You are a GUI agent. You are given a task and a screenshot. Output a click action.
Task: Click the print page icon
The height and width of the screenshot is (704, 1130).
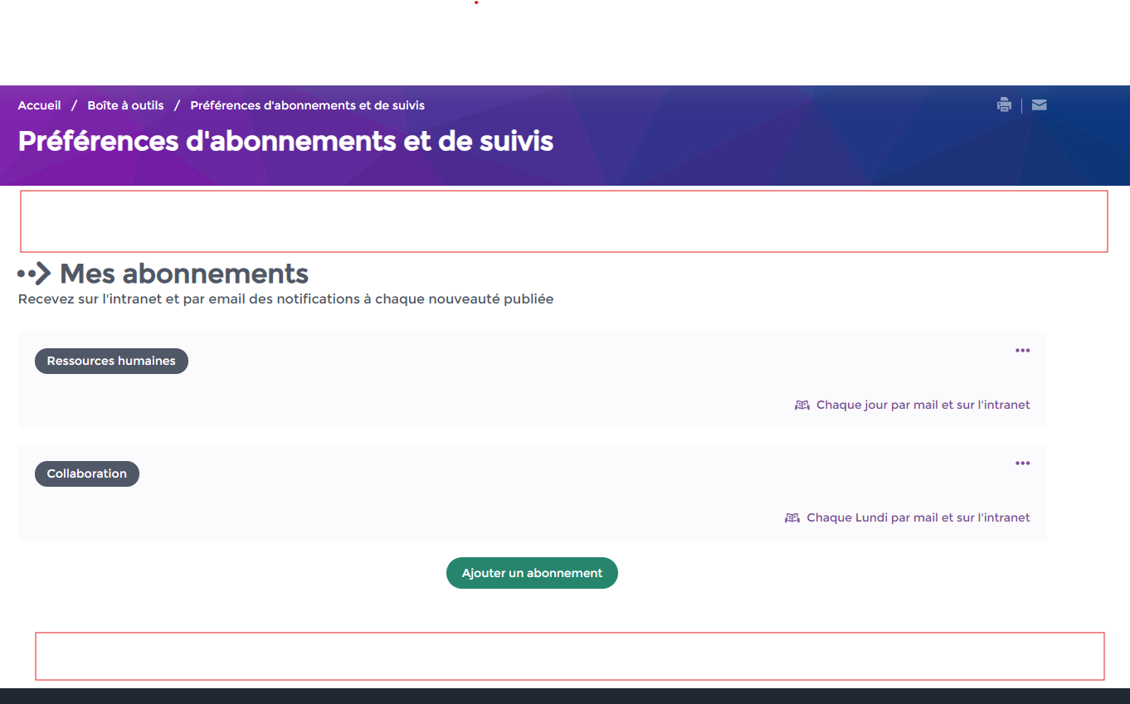click(1004, 105)
